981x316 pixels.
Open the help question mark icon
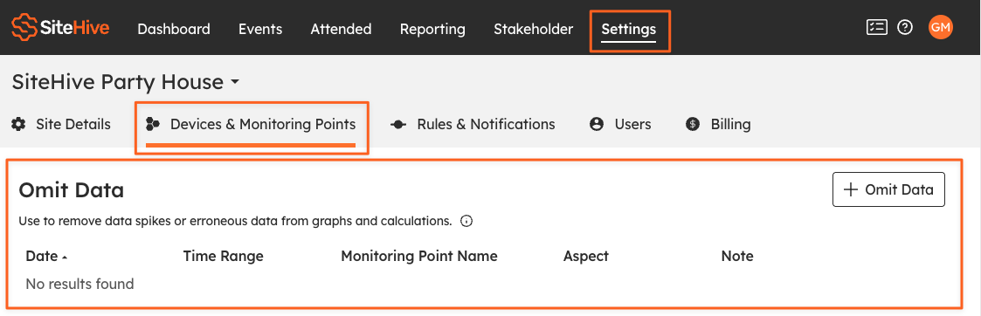tap(905, 27)
